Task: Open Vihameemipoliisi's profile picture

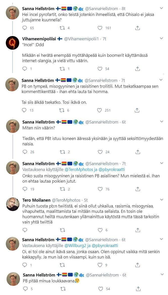Action: [12, 43]
